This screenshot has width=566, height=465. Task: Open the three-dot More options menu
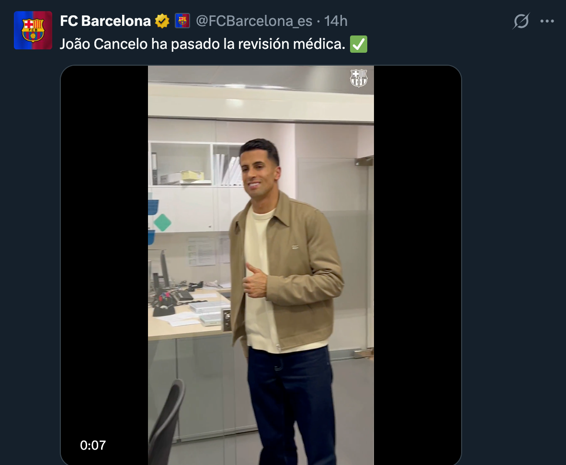point(547,22)
